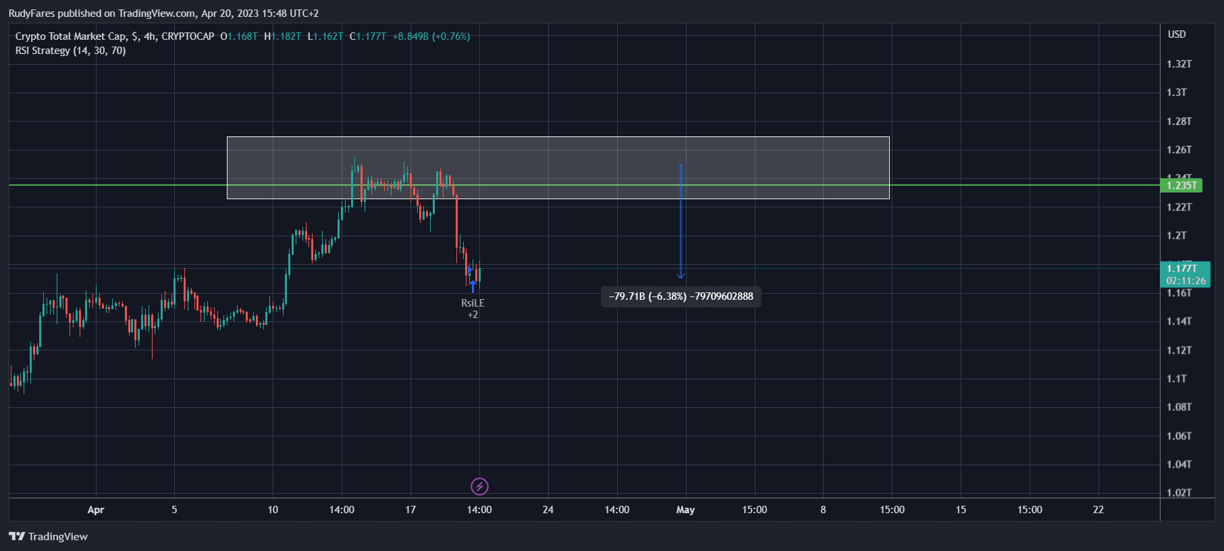Select the green 1.235T price label
Screen dimensions: 1224x551
tap(1181, 186)
